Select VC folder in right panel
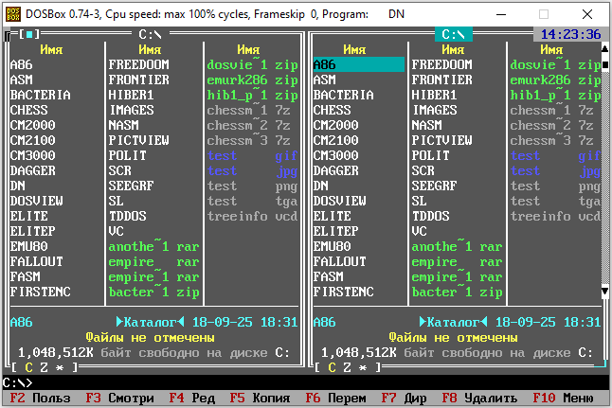Image resolution: width=612 pixels, height=408 pixels. [420, 231]
